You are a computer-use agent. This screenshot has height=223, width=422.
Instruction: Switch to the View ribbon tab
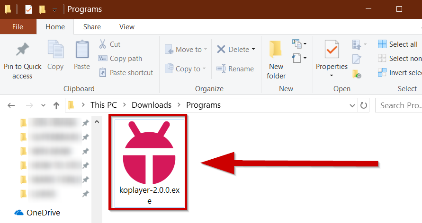127,27
